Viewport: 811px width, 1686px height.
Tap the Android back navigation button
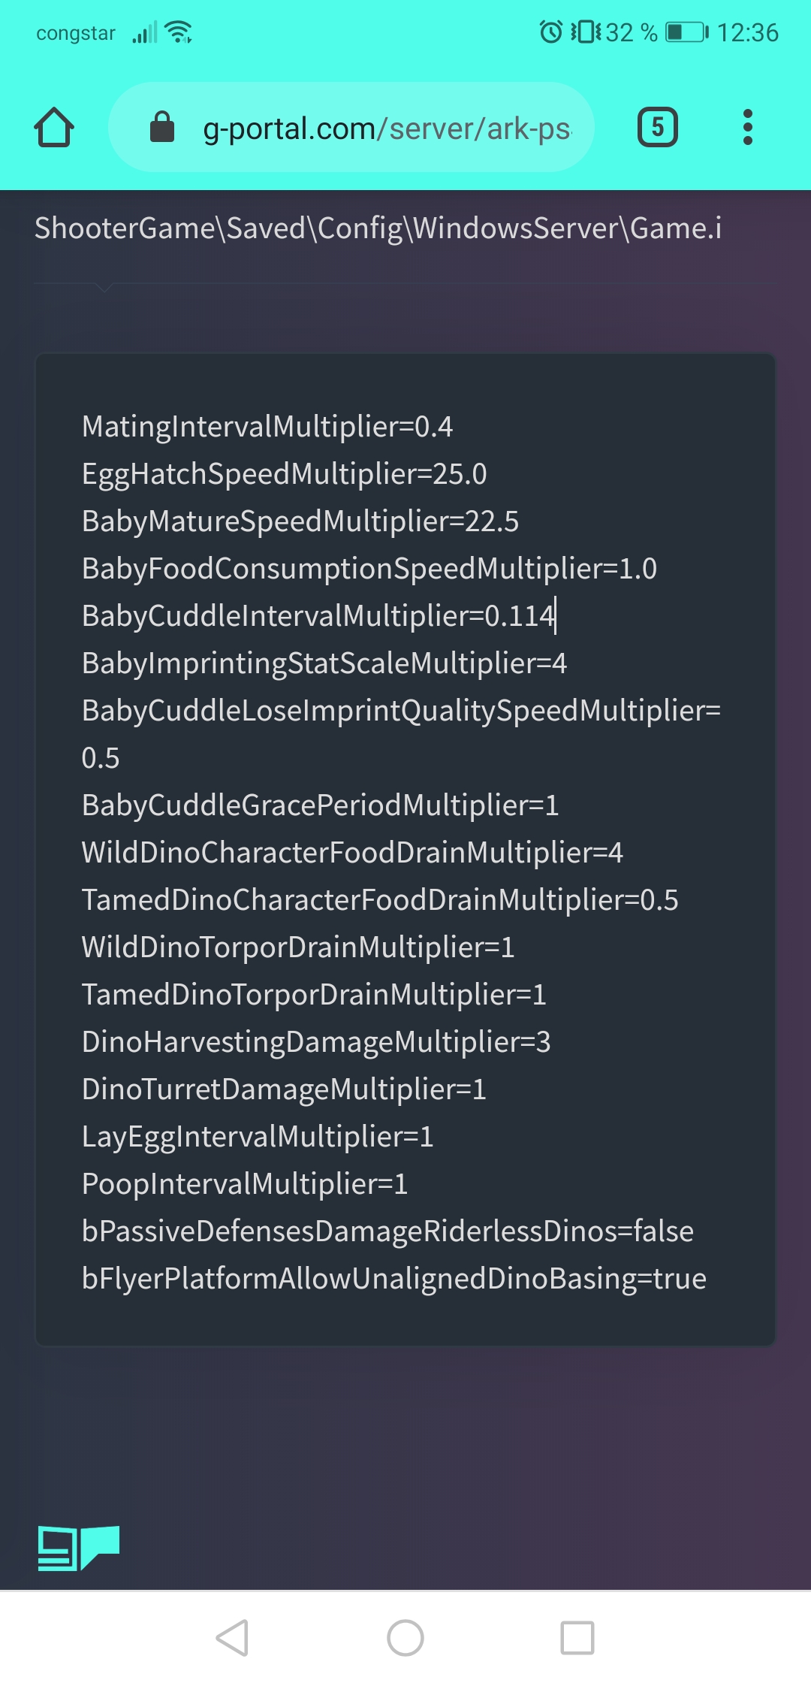(x=233, y=1638)
